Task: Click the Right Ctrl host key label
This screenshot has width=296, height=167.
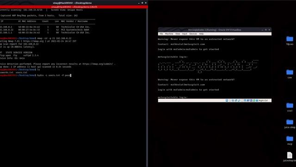Action: (x=263, y=100)
